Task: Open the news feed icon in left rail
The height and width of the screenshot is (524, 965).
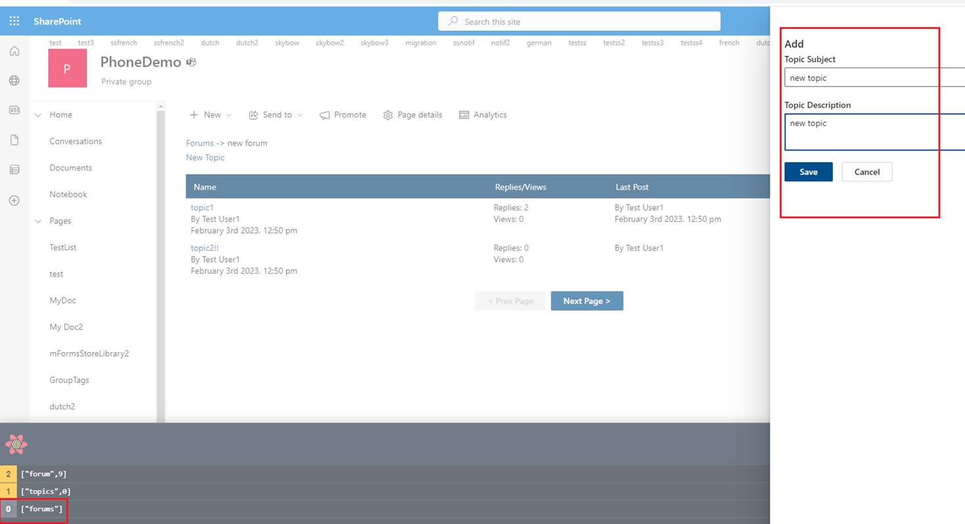Action: tap(14, 110)
